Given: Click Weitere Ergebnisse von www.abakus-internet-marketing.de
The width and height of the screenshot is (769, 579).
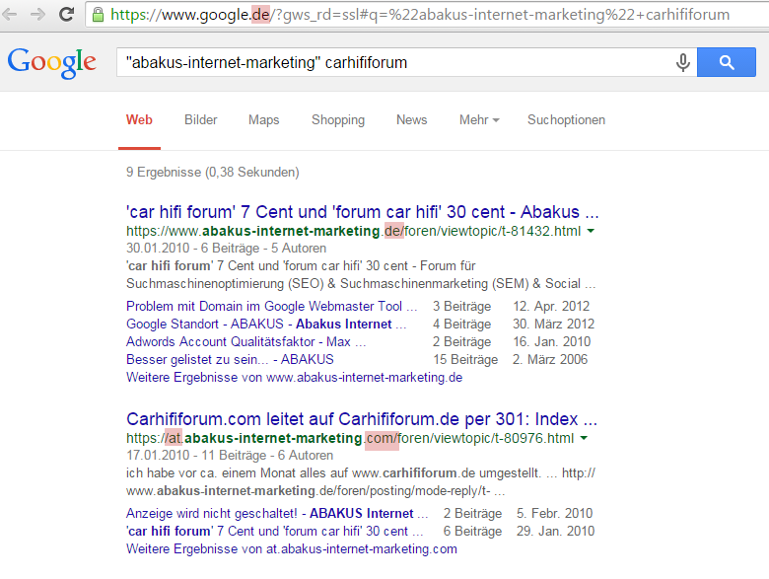Looking at the screenshot, I should tap(294, 378).
